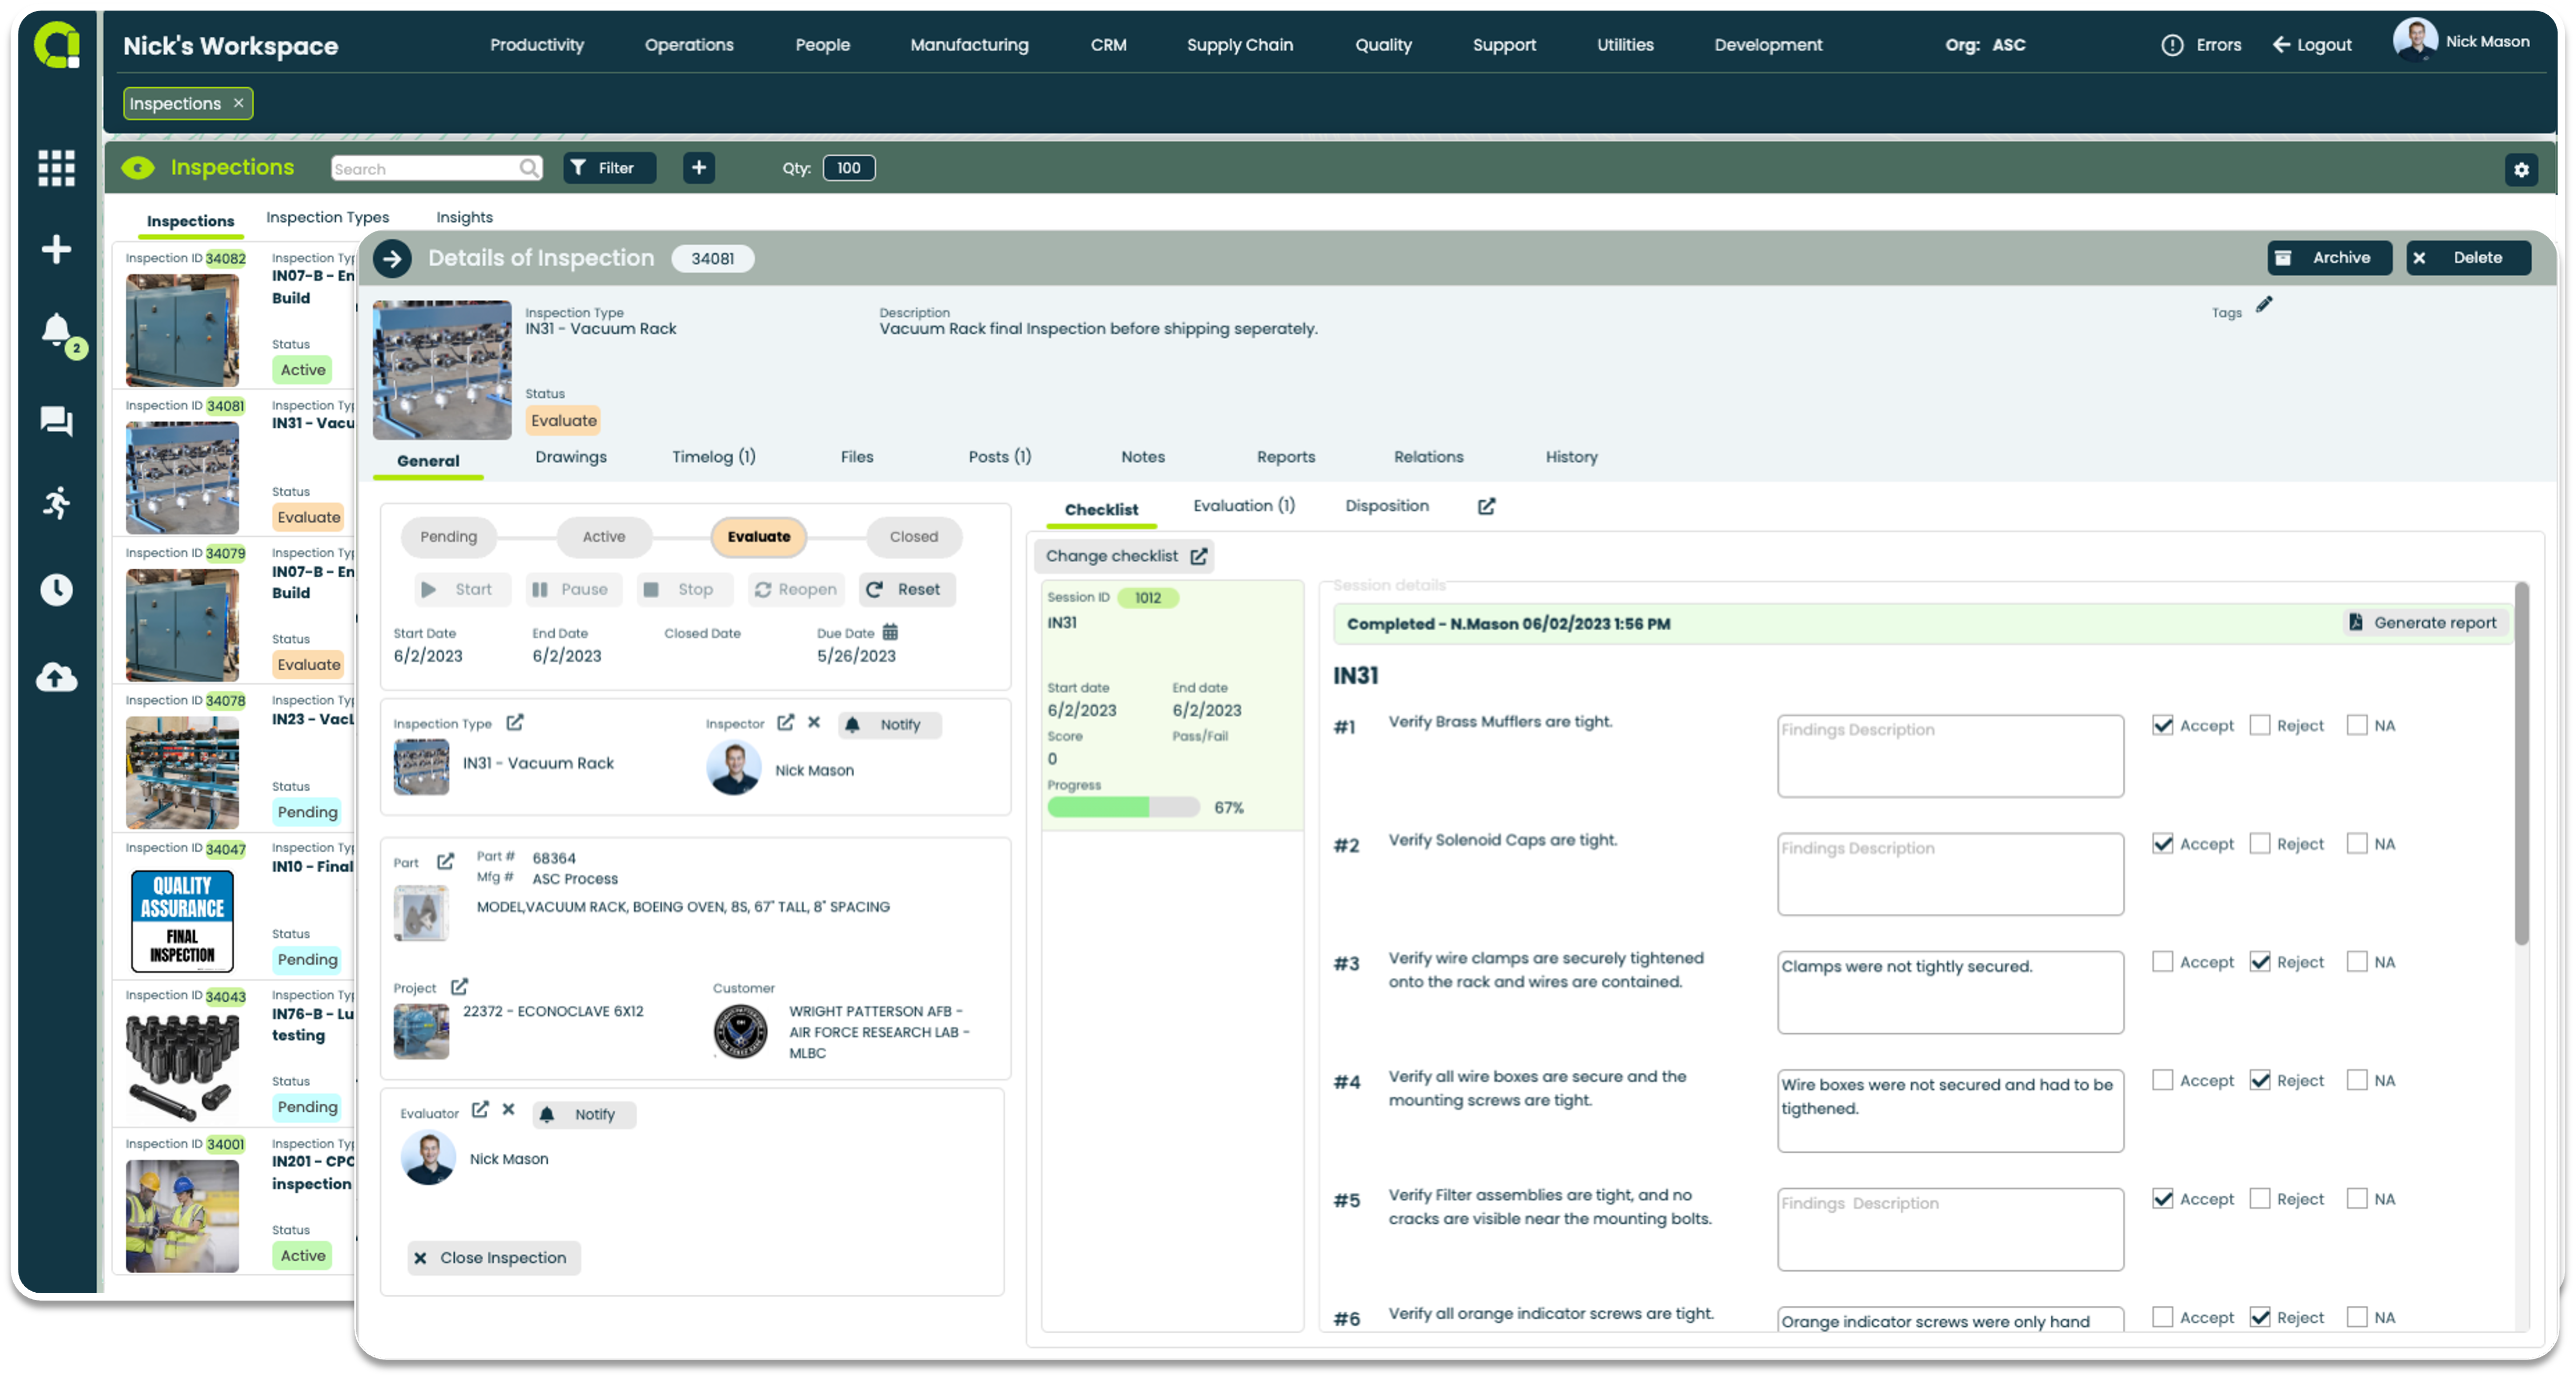Image resolution: width=2576 pixels, height=1379 pixels.
Task: Open the Supply Chain menu
Action: [1240, 45]
